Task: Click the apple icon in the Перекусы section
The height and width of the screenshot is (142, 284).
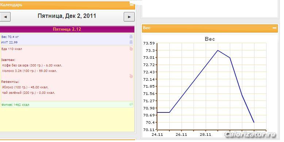Action: click(x=131, y=76)
